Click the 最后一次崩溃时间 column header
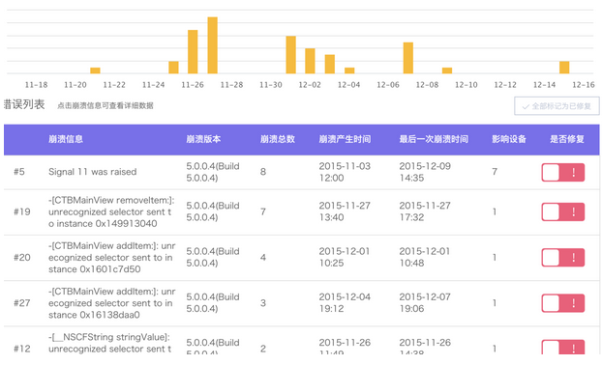The image size is (602, 365). (x=434, y=139)
